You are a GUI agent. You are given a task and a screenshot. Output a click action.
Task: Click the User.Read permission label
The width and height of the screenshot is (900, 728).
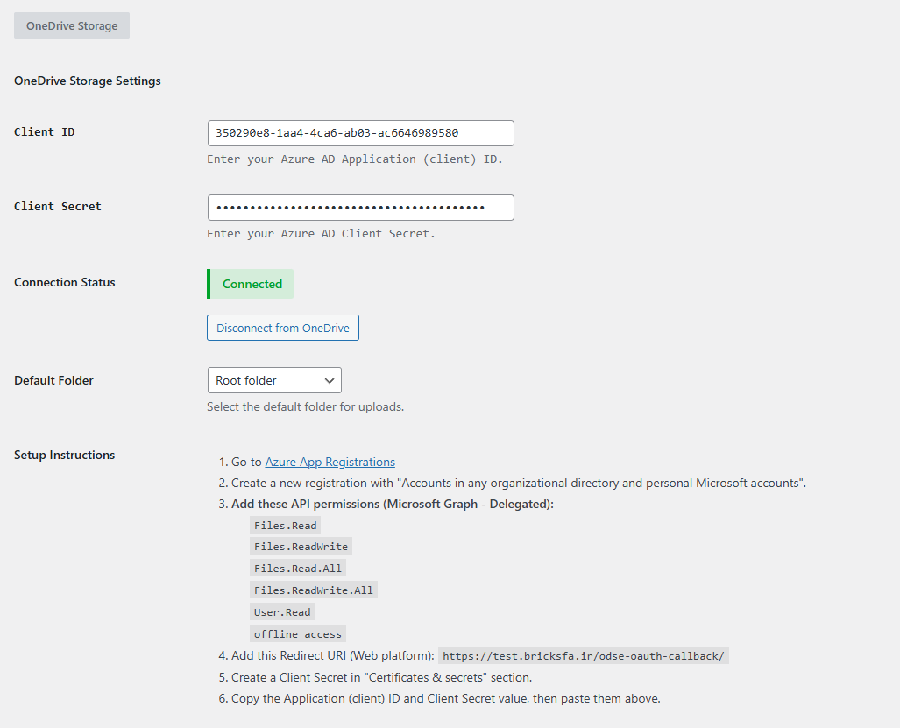click(x=281, y=611)
